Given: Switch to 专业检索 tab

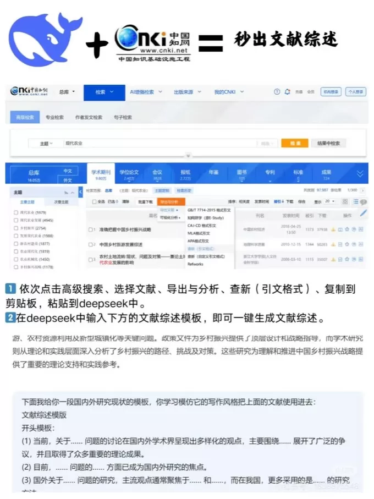Looking at the screenshot, I should pyautogui.click(x=54, y=117).
